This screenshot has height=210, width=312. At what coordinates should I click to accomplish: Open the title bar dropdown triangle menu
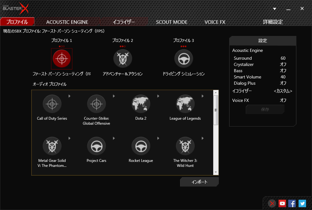[274, 9]
